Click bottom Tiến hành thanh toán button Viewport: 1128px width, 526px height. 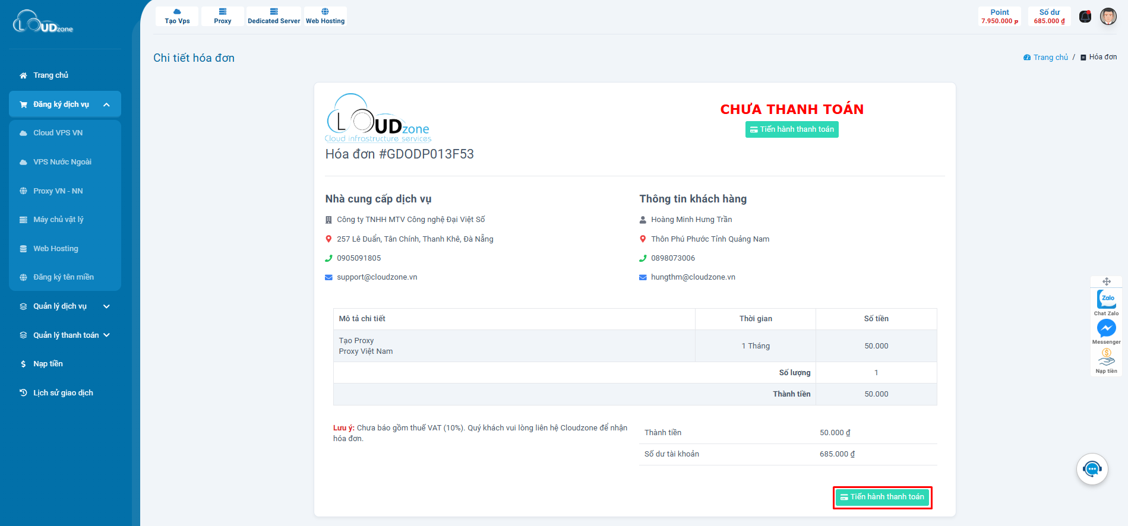(x=882, y=497)
